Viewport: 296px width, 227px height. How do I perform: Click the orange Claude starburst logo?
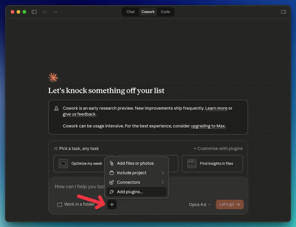click(x=53, y=78)
